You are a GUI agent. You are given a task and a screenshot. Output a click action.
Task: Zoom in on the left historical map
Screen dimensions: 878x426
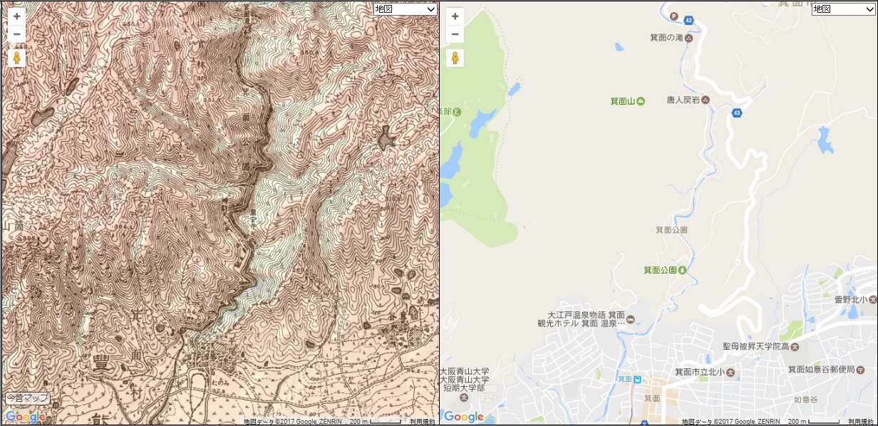17,16
